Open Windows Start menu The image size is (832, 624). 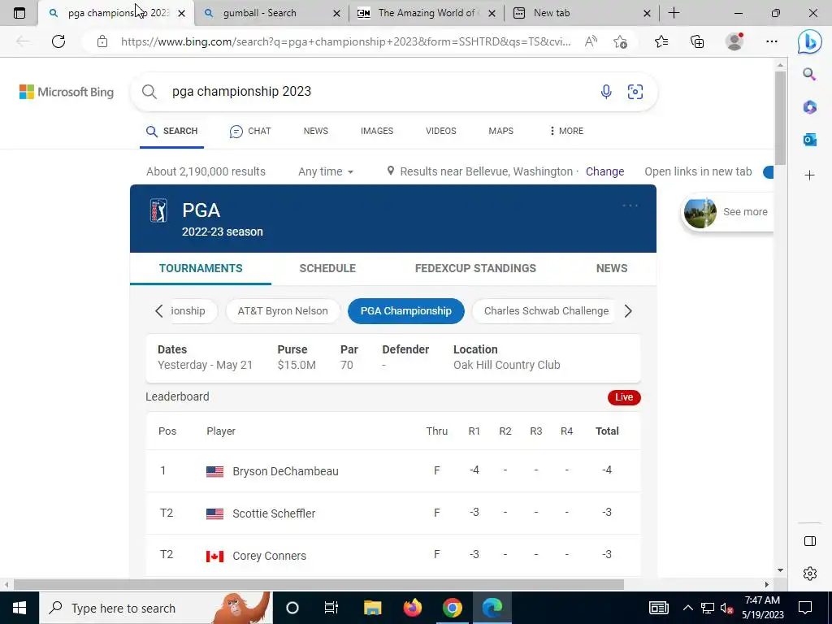point(19,608)
